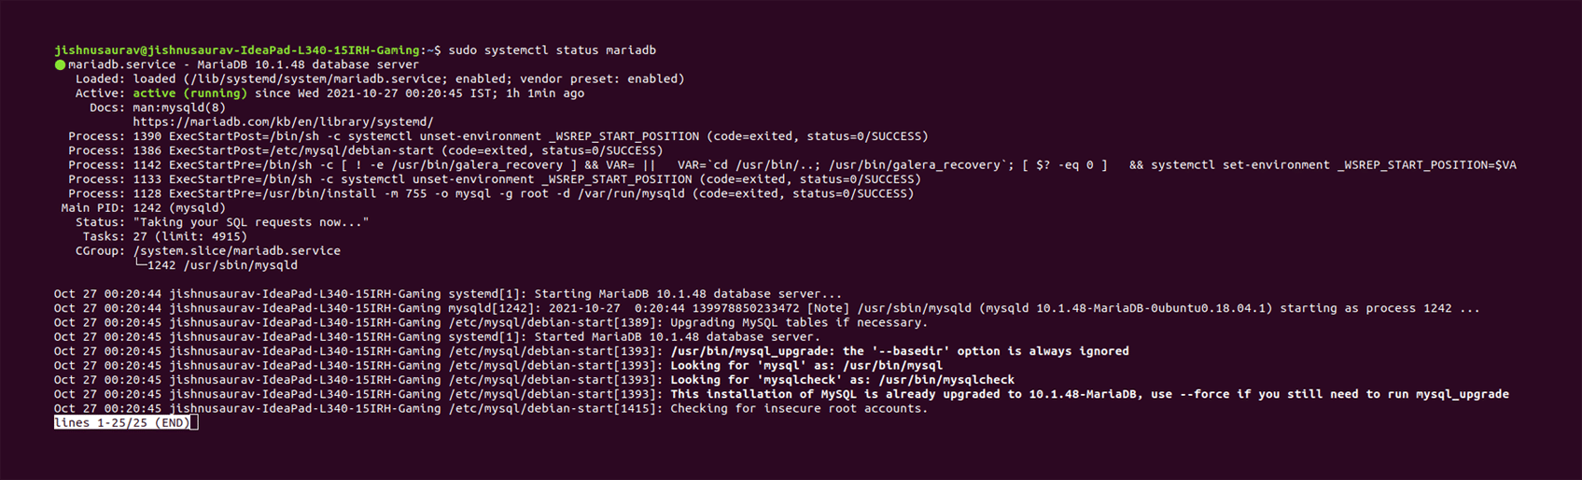Viewport: 1582px width, 480px height.
Task: Click the "Tasks: 27 (limit: 4915)" line
Action: click(164, 236)
